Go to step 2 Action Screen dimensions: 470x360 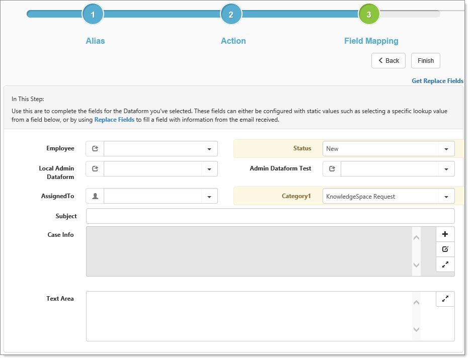pos(231,15)
